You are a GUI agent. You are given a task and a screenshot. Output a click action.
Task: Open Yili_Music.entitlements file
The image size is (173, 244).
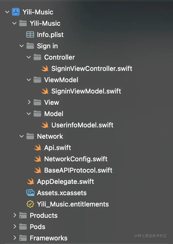73,204
